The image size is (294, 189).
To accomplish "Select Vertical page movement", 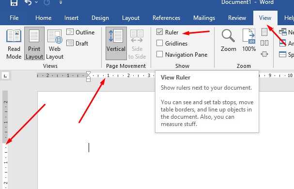I will [116, 44].
